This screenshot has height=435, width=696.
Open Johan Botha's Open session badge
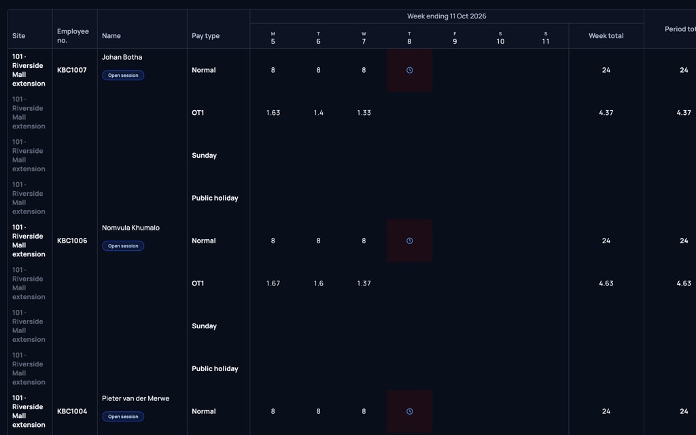click(123, 75)
